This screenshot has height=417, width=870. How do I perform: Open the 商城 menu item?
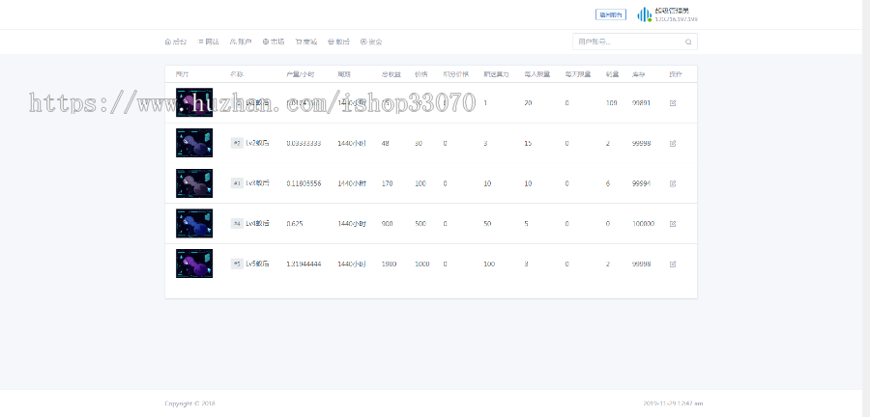(x=306, y=42)
